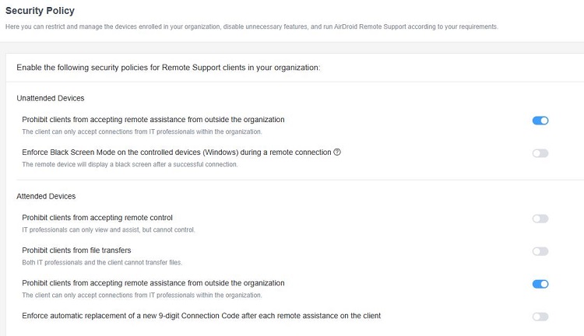
Task: Disable outside-organization prohibition toggle under Unattended Devices
Action: coord(540,121)
